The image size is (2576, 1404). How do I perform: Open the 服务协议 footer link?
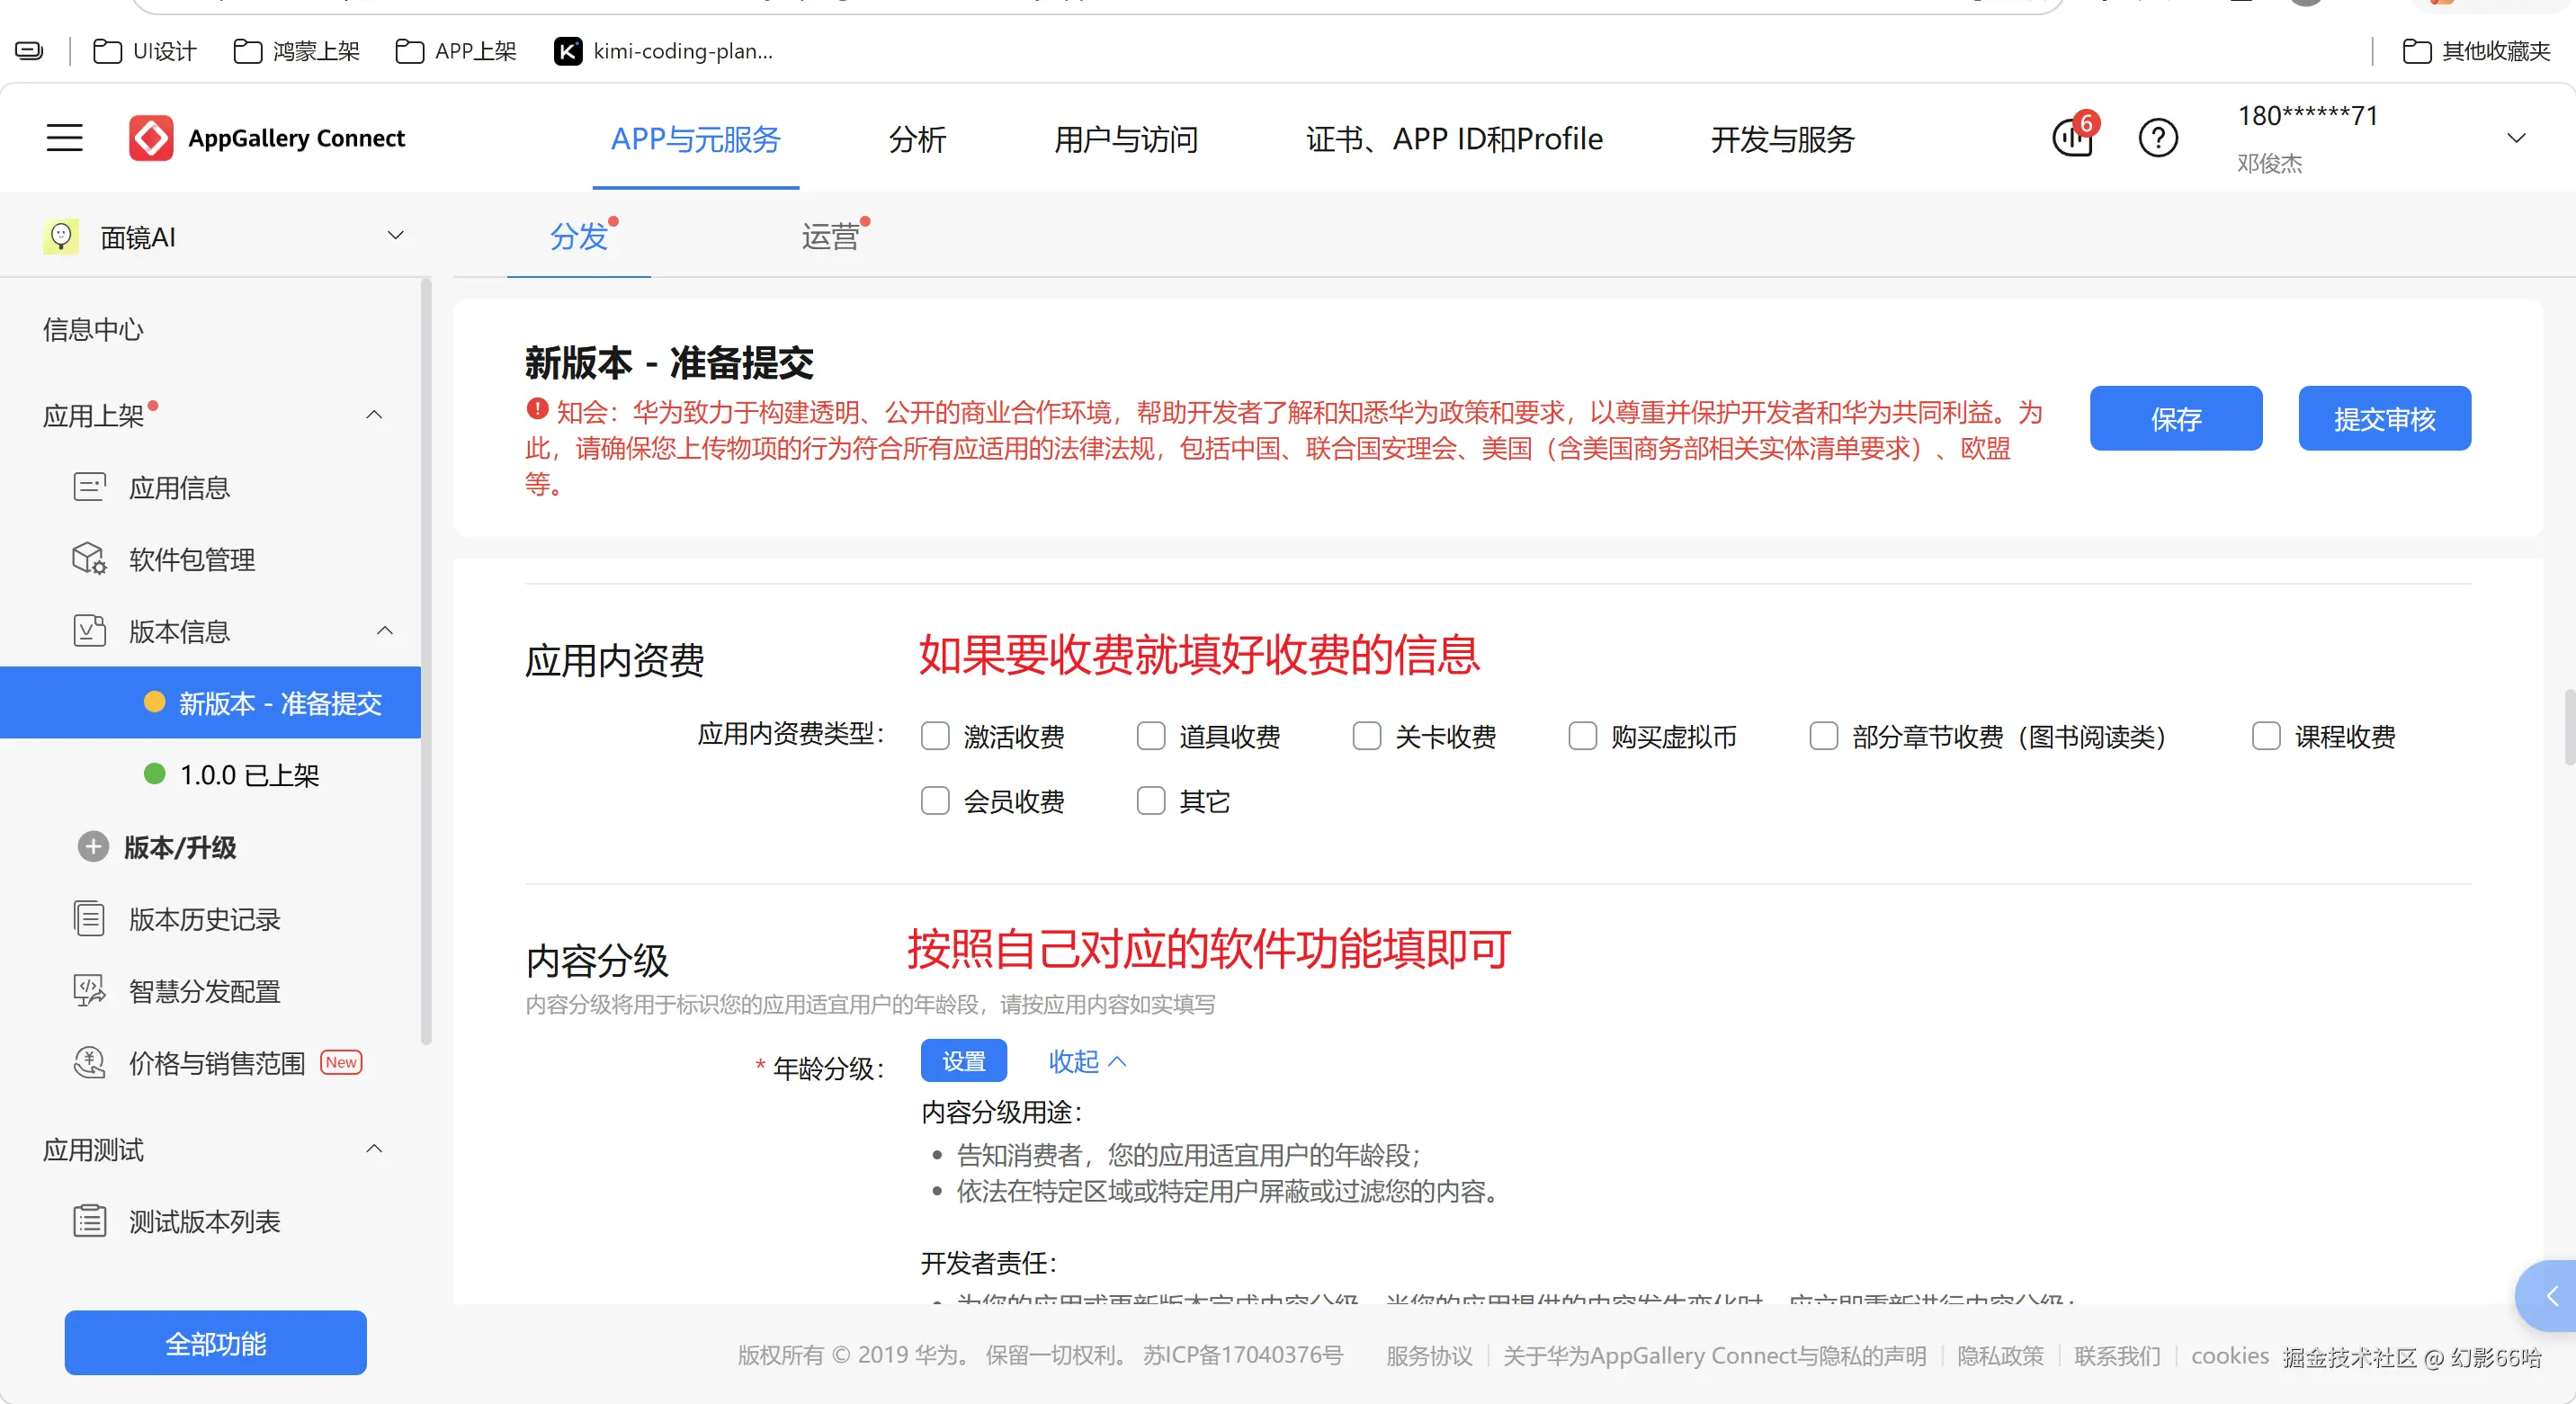pyautogui.click(x=1429, y=1356)
